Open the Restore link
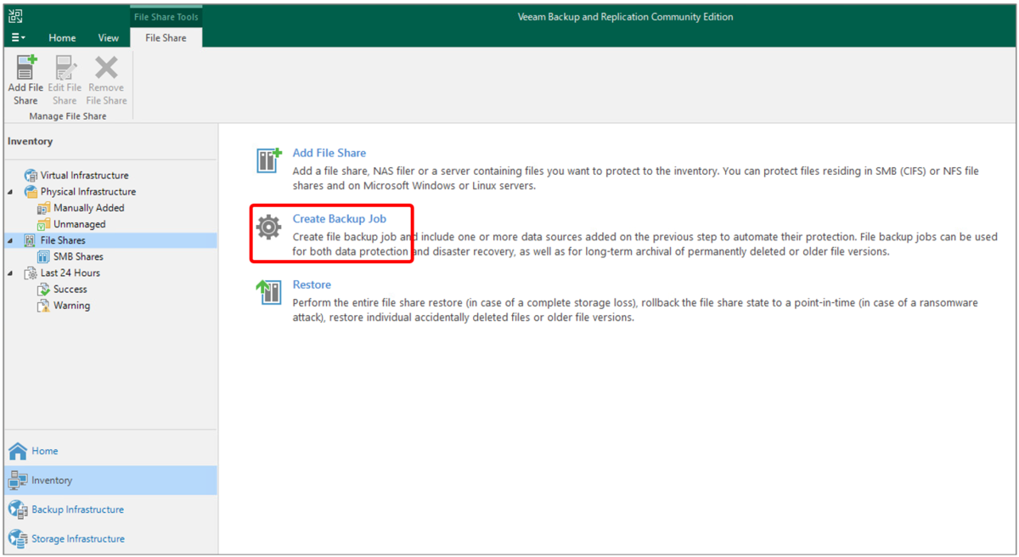The width and height of the screenshot is (1019, 557). (x=312, y=284)
